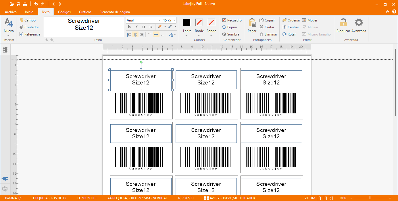This screenshot has height=201, width=398.
Task: Redo the last undone action
Action: pyautogui.click(x=43, y=4)
